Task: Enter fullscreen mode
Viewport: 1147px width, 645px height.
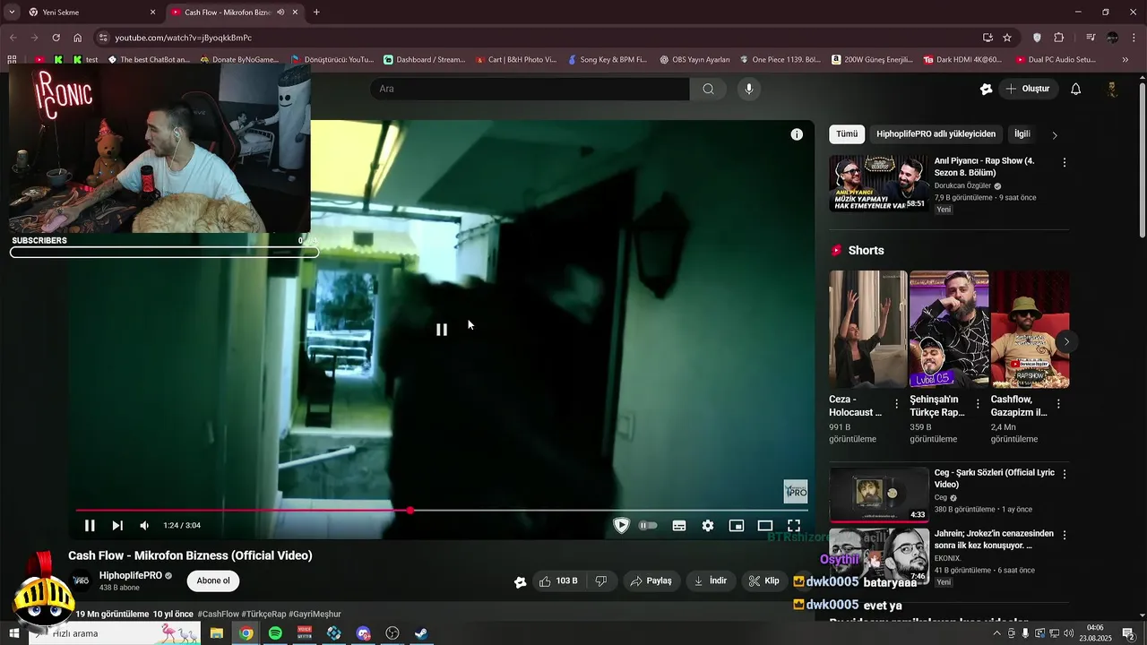Action: [794, 526]
